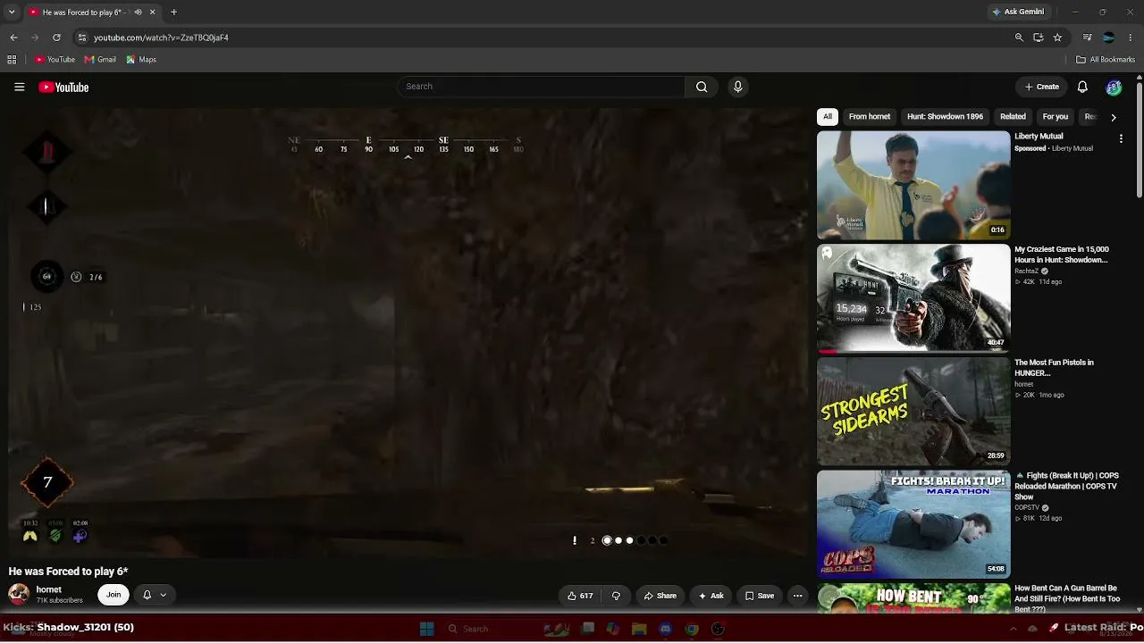This screenshot has width=1144, height=643.
Task: Open Discord from the taskbar
Action: (x=665, y=629)
